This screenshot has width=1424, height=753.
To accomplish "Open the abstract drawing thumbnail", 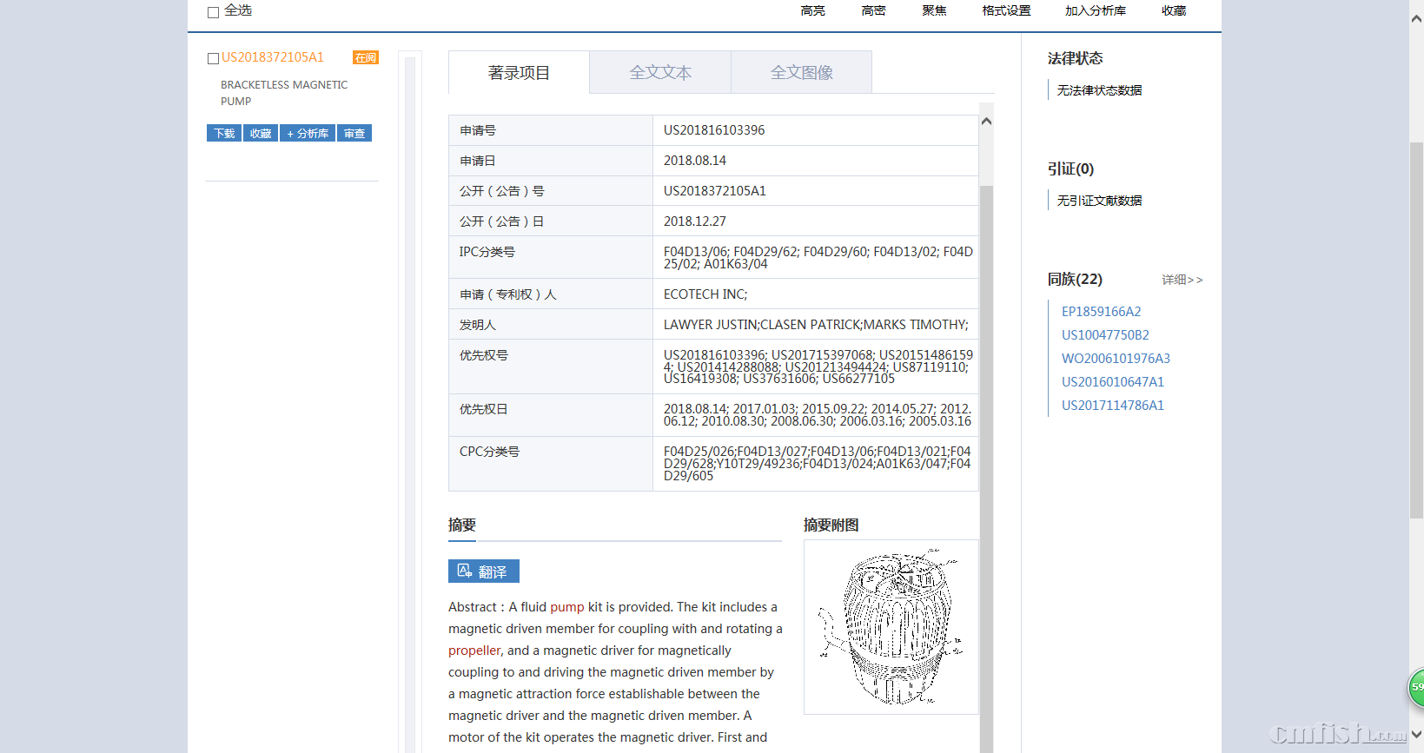I will tap(891, 627).
